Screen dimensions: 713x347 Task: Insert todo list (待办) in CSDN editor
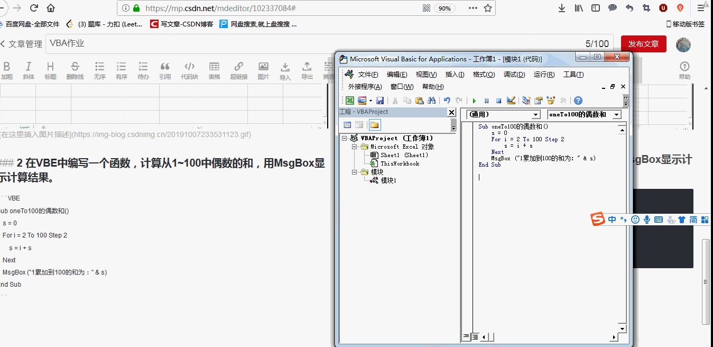pyautogui.click(x=143, y=70)
